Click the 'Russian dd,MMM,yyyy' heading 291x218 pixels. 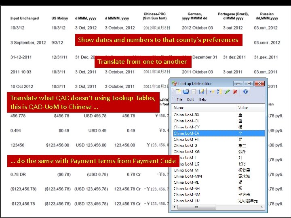pyautogui.click(x=267, y=16)
